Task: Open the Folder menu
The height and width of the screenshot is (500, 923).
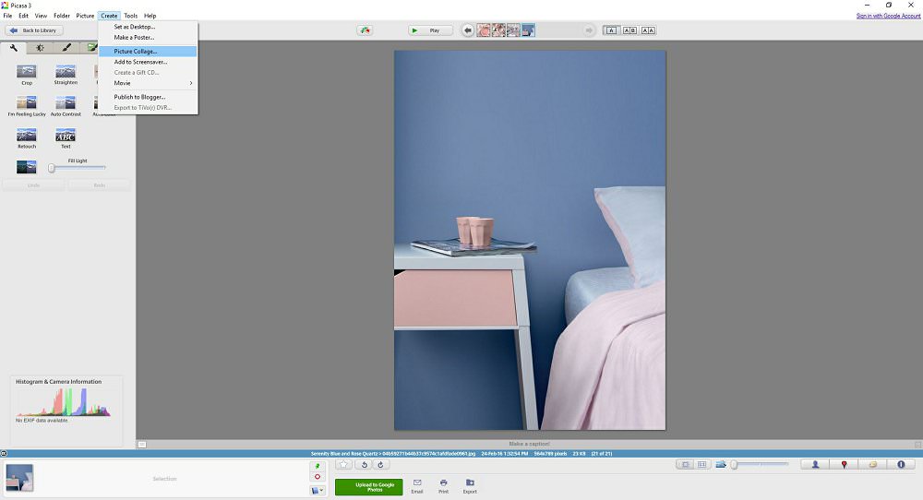Action: click(x=62, y=16)
